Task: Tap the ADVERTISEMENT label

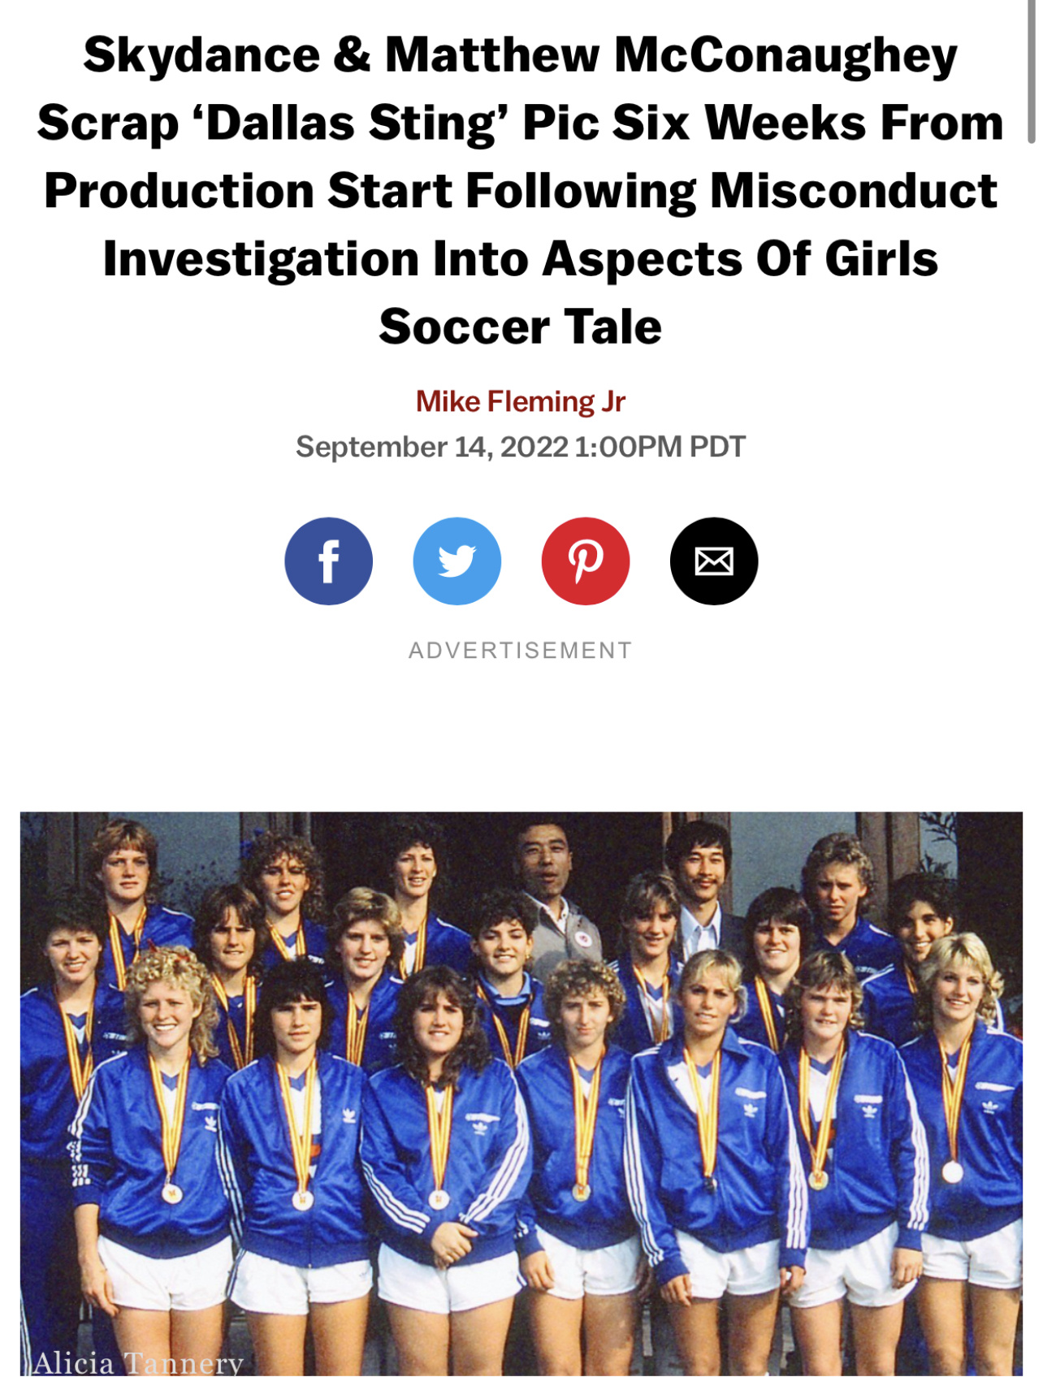Action: click(x=520, y=651)
